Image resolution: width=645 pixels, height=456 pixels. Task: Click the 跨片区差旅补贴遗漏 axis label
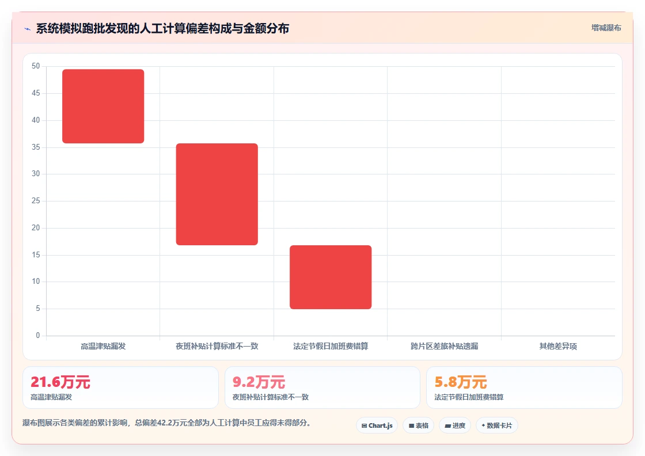[x=444, y=346]
